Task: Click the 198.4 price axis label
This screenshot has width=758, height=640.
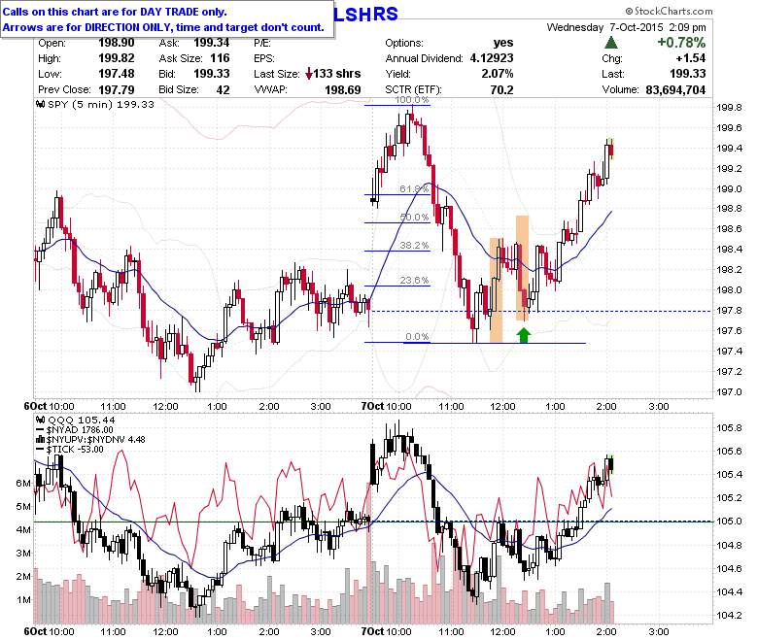Action: click(x=729, y=250)
